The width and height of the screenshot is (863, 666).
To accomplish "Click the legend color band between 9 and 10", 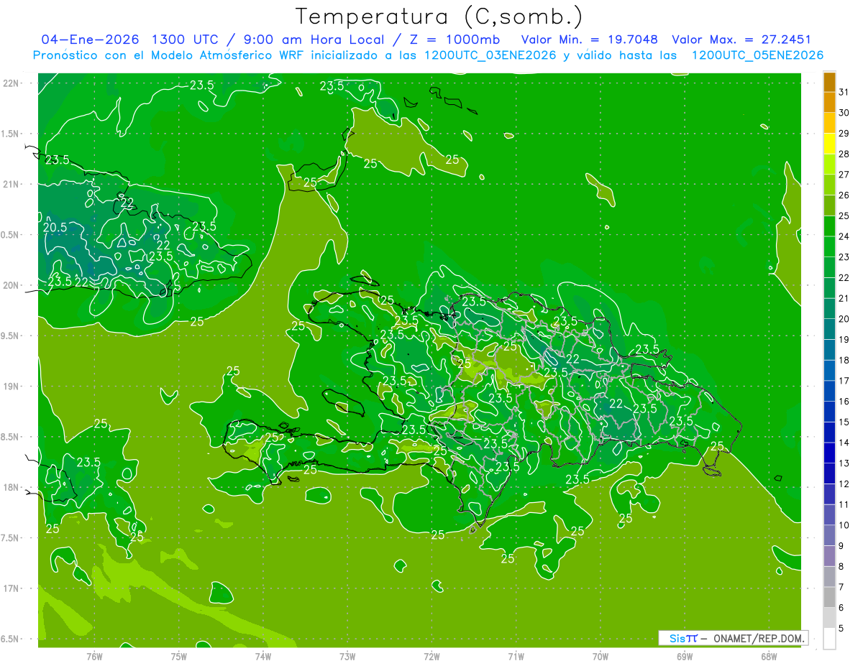I will (829, 535).
